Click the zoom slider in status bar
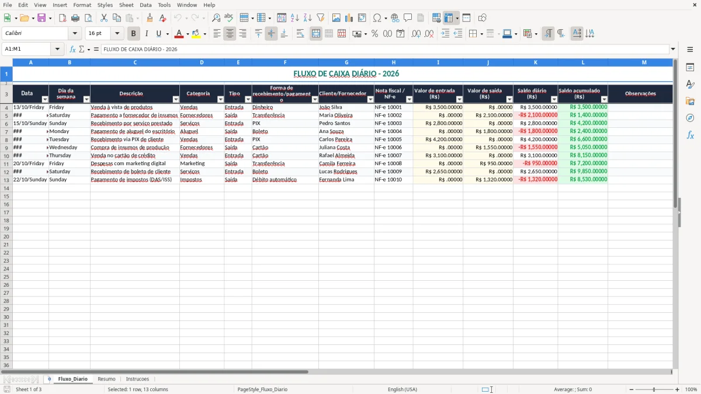This screenshot has width=701, height=394. pos(654,389)
